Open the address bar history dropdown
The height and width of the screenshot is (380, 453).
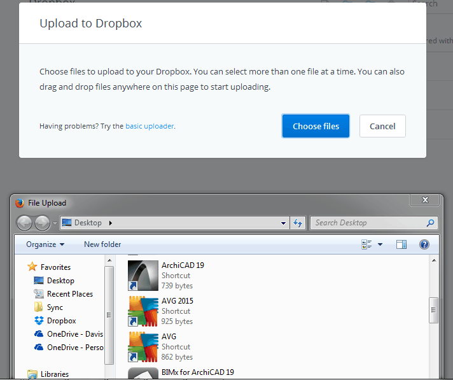point(283,223)
